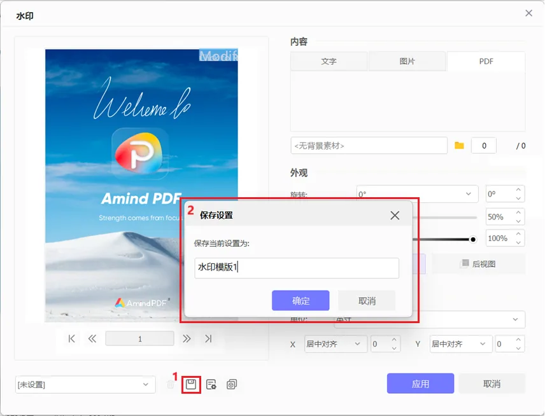This screenshot has height=416, width=545.
Task: Open the rotation 0° dropdown
Action: [418, 194]
